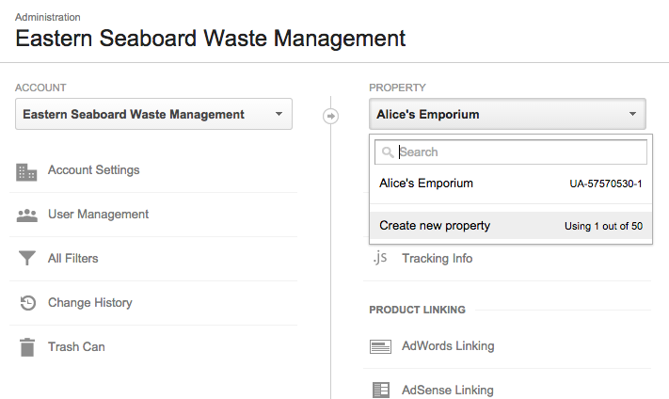
Task: Click into the property Search field
Action: pyautogui.click(x=511, y=152)
